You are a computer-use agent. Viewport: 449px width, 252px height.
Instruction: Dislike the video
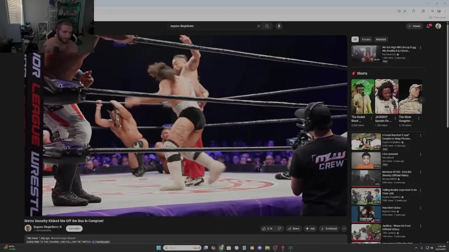tap(279, 229)
